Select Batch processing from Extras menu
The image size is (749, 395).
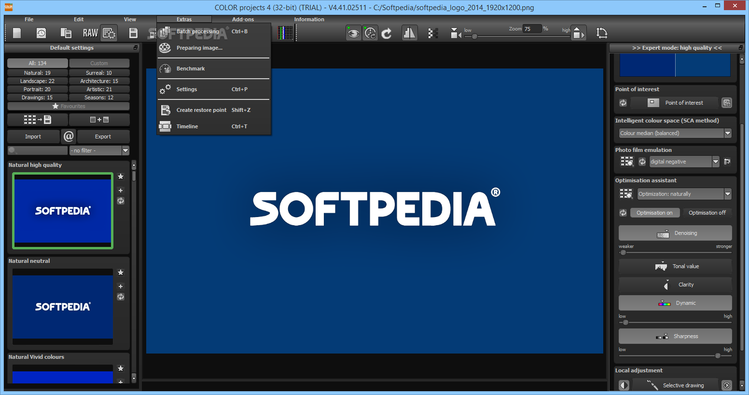[x=213, y=31]
